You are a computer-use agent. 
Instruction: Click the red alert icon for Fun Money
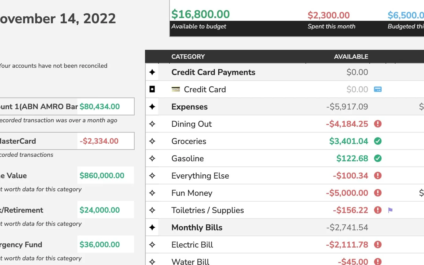pyautogui.click(x=378, y=193)
